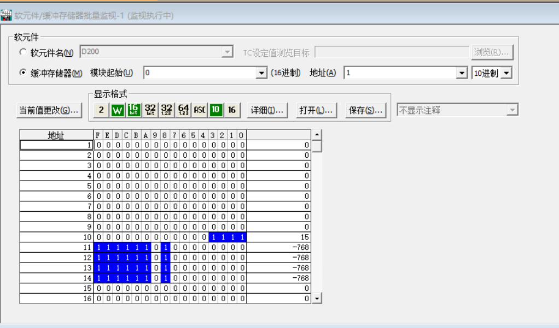The image size is (559, 328).
Task: Open the 模块起始 dropdown list
Action: point(261,73)
